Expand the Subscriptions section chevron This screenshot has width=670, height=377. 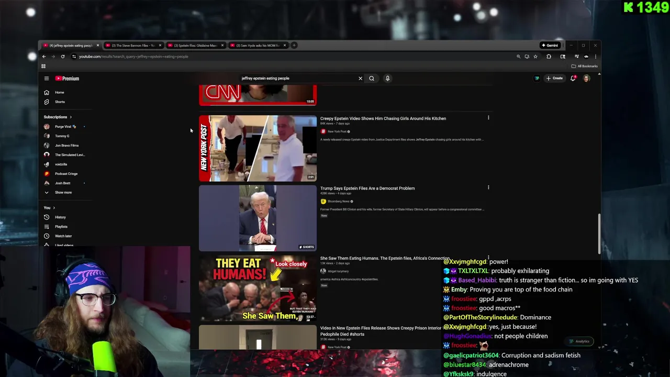(x=71, y=117)
